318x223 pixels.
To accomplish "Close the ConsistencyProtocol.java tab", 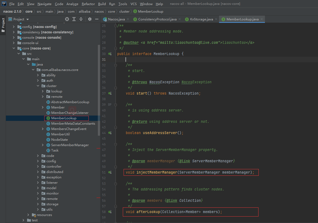I will pyautogui.click(x=180, y=19).
